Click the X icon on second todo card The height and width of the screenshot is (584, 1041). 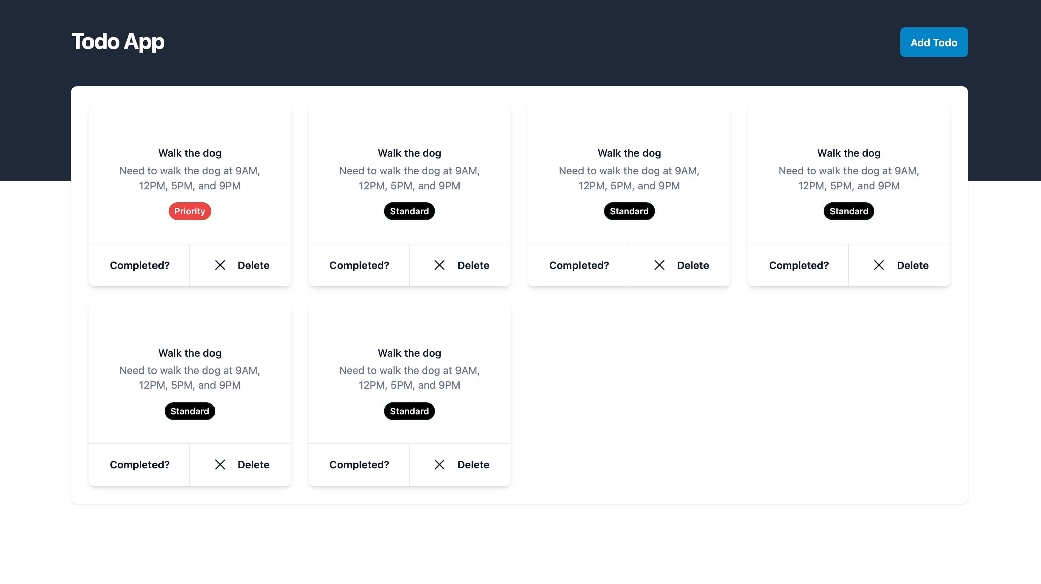click(439, 264)
